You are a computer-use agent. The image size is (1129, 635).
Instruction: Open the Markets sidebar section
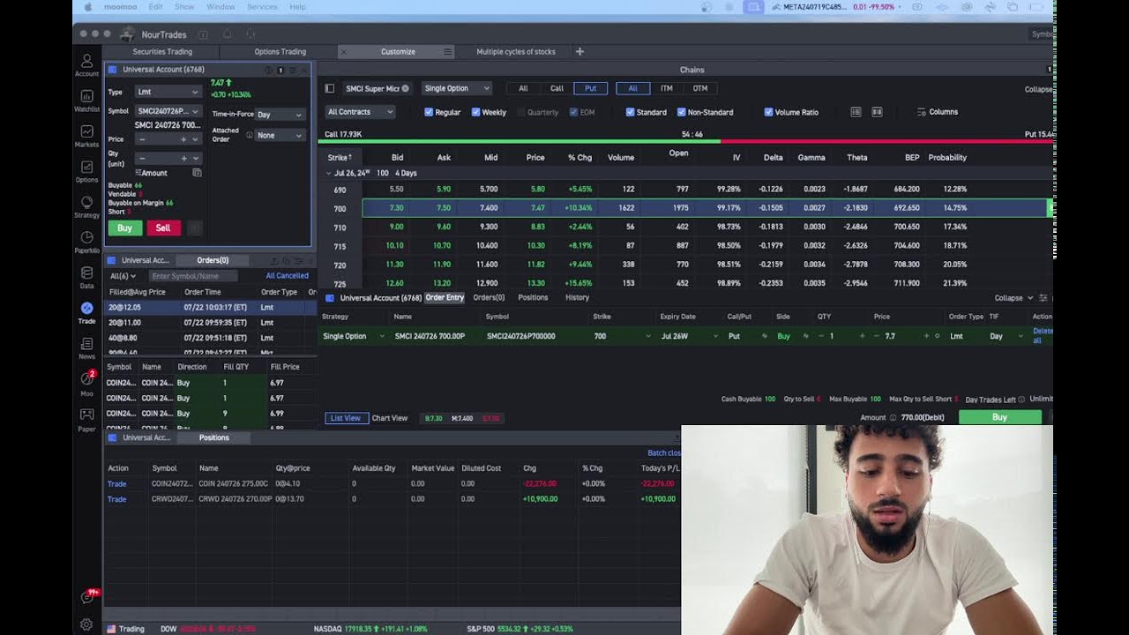(86, 136)
